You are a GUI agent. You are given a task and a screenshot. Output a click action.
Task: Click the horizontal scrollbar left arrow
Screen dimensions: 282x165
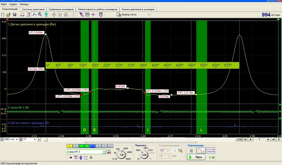click(x=39, y=139)
